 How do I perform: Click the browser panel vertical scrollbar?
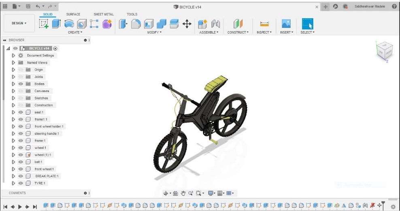coord(3,73)
